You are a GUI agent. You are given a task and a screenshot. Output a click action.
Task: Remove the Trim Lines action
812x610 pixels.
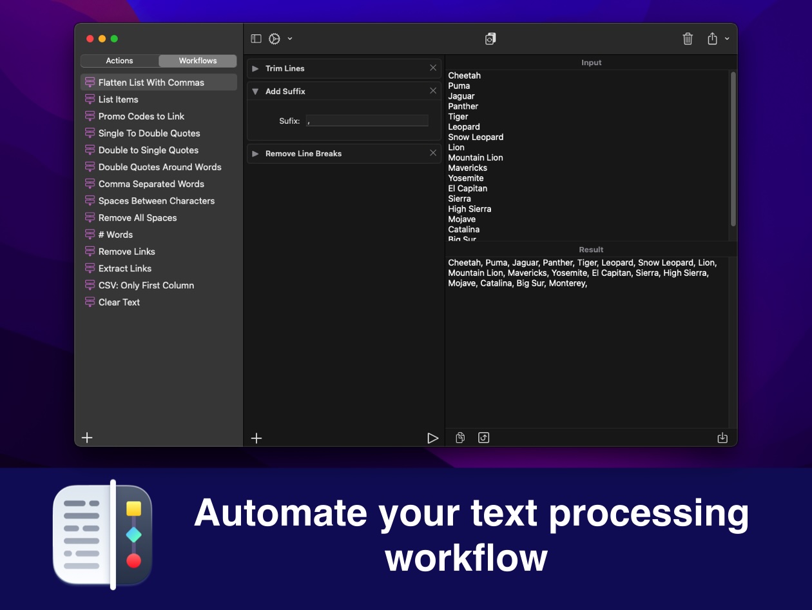[433, 68]
